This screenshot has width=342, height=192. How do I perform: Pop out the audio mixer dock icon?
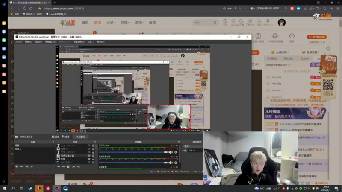click(179, 142)
